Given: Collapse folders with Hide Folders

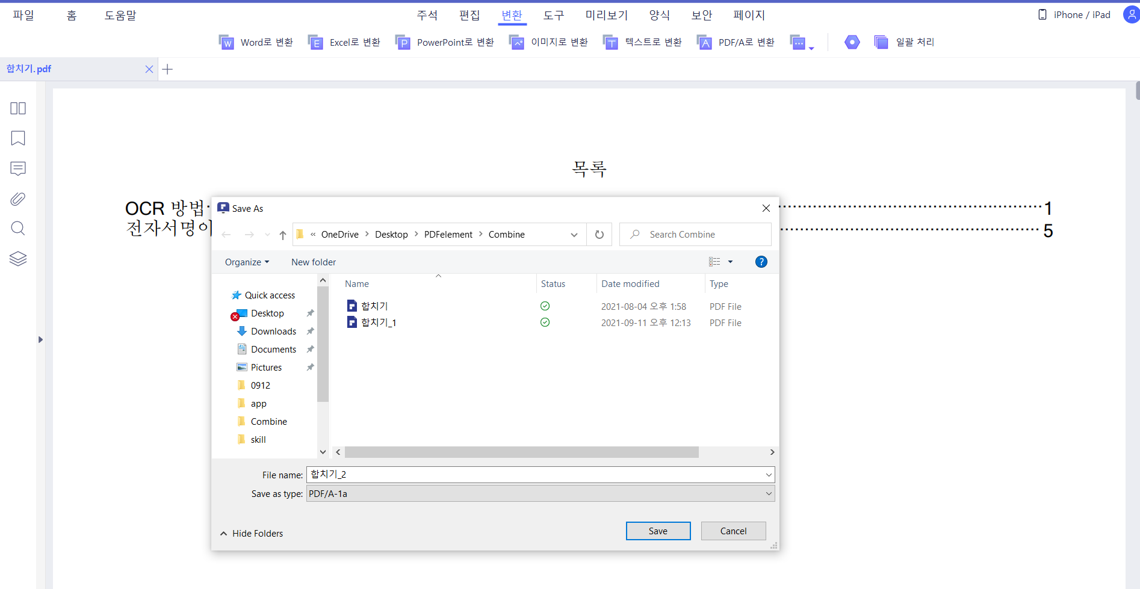Looking at the screenshot, I should pos(252,534).
